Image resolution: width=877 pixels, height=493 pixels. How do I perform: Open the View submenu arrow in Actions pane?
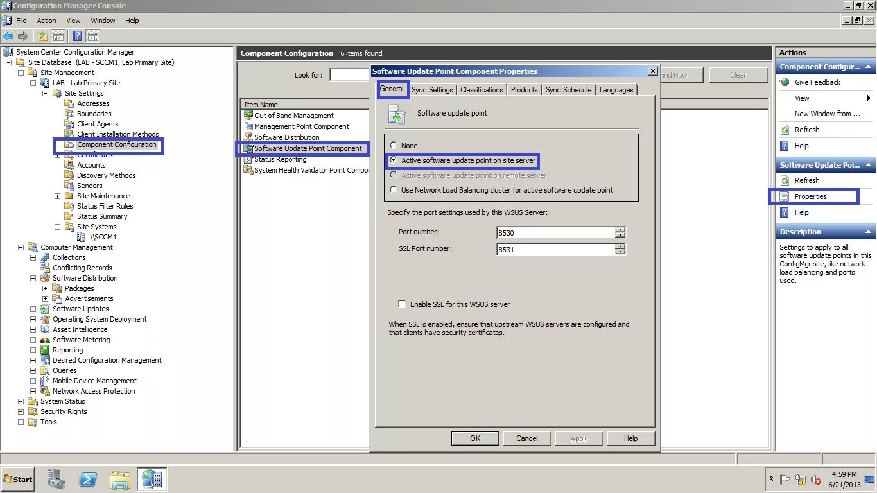click(869, 98)
